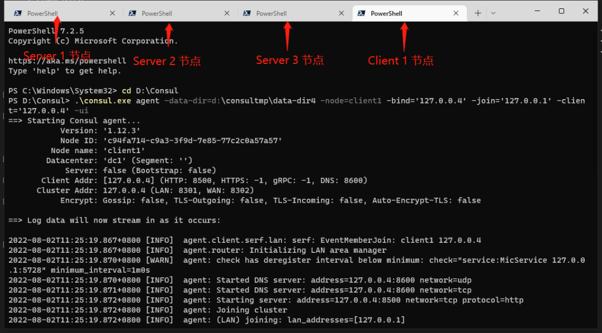Maximize the Windows Terminal window
602x333 pixels.
[x=561, y=11]
